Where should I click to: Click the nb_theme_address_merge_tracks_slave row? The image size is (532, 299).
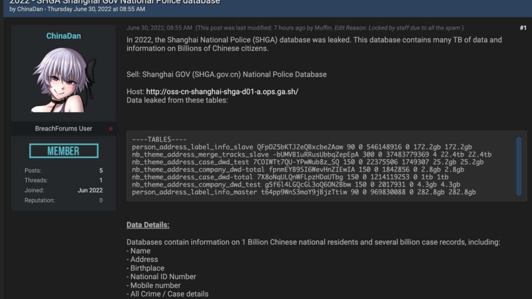312,154
